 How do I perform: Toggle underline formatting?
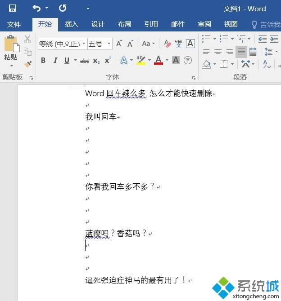click(x=67, y=61)
